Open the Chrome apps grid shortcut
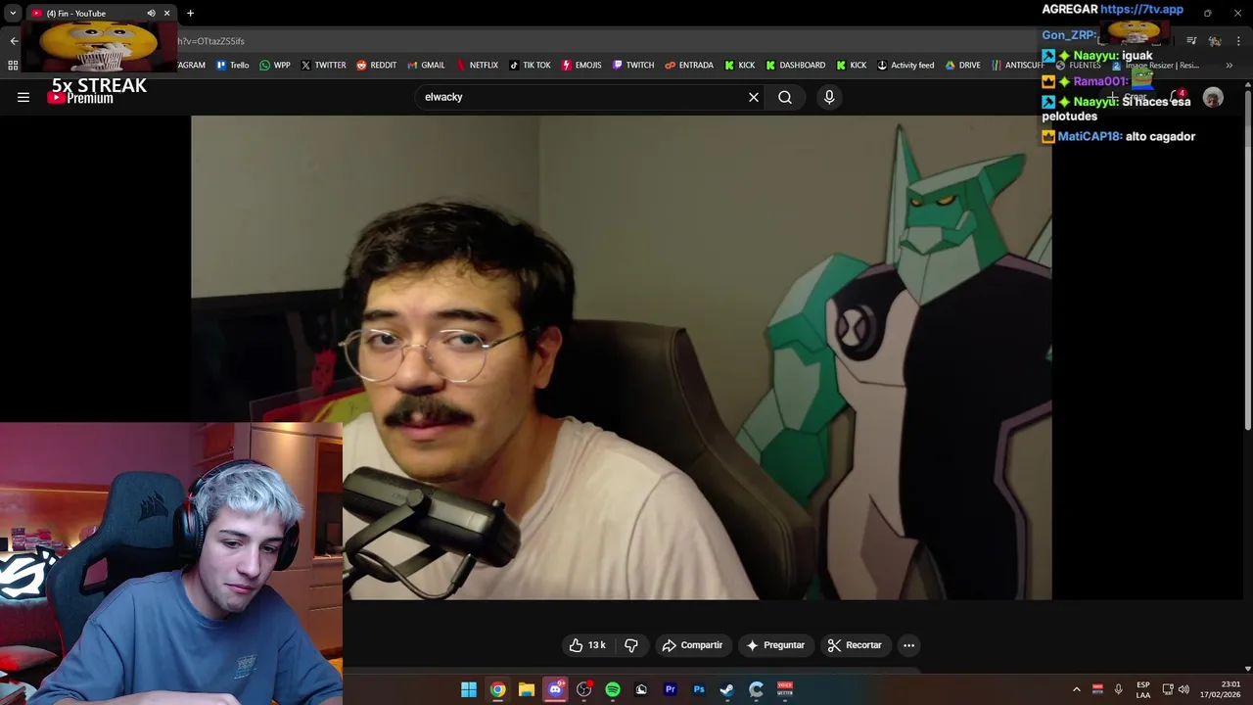1253x705 pixels. pyautogui.click(x=13, y=66)
